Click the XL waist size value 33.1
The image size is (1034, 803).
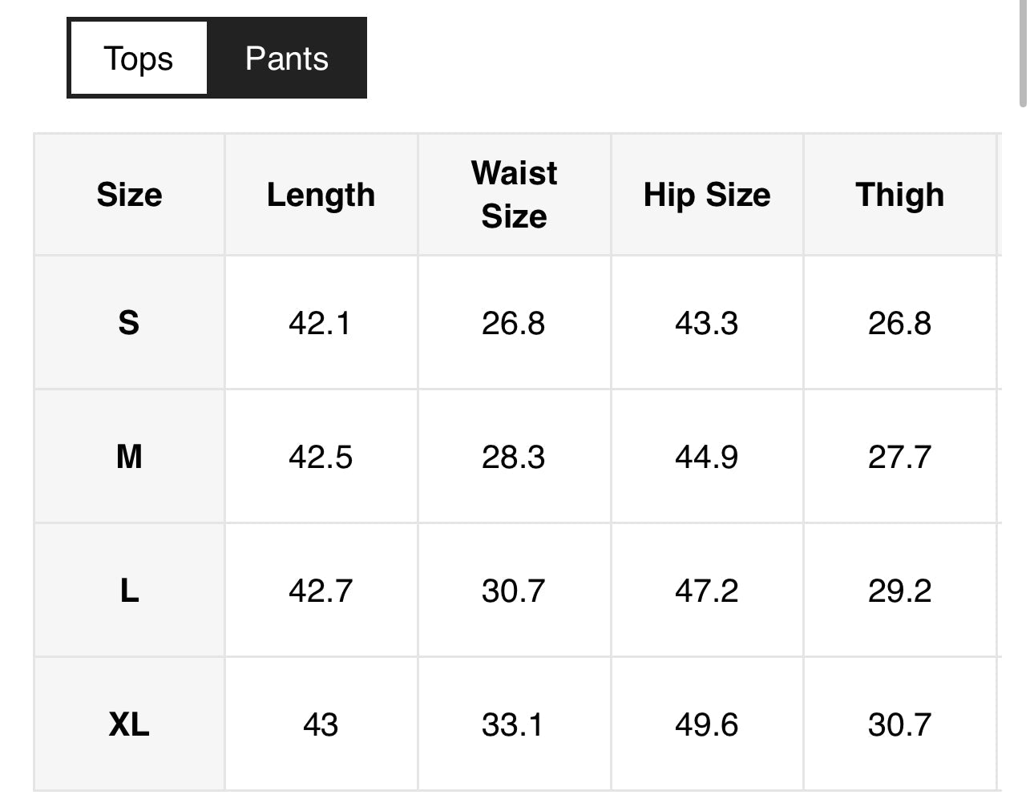coord(514,724)
